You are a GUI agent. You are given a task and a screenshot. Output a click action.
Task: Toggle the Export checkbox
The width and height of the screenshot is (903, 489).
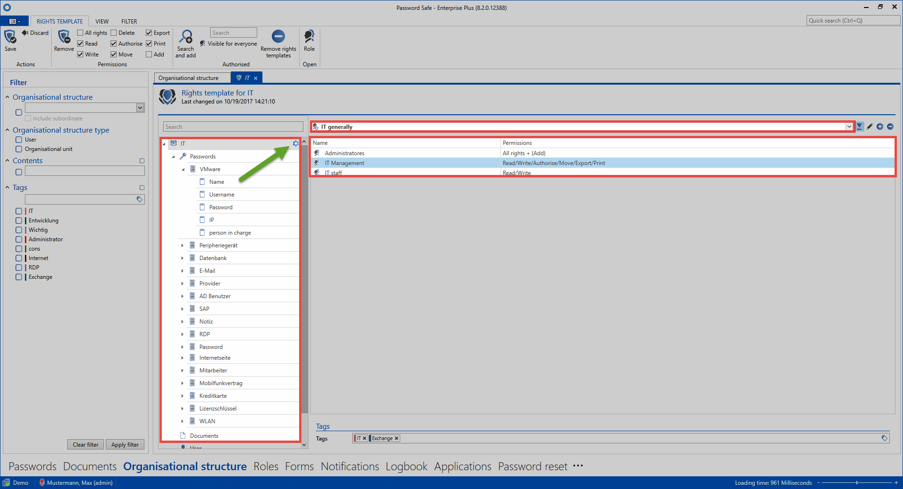click(149, 33)
